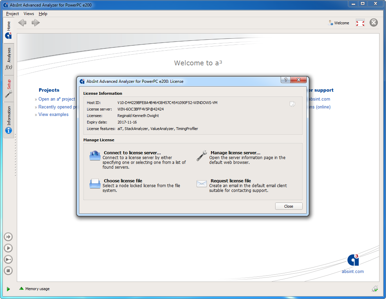The width and height of the screenshot is (386, 299).
Task: Click Manage license server option
Action: click(241, 157)
